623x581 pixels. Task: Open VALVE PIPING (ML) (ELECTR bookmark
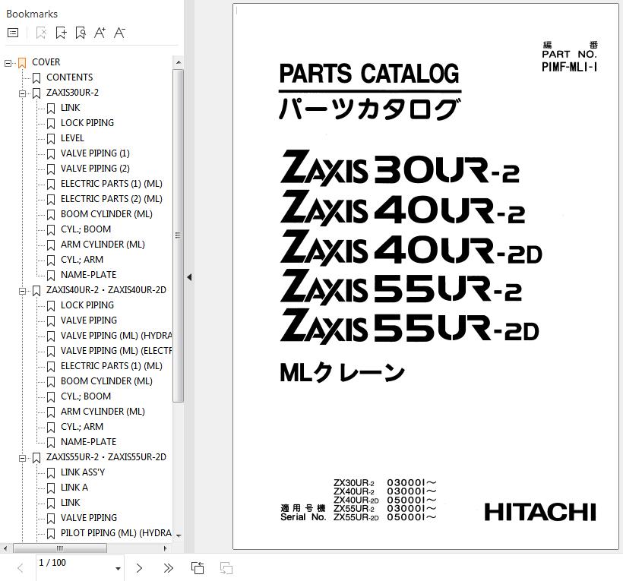(116, 351)
